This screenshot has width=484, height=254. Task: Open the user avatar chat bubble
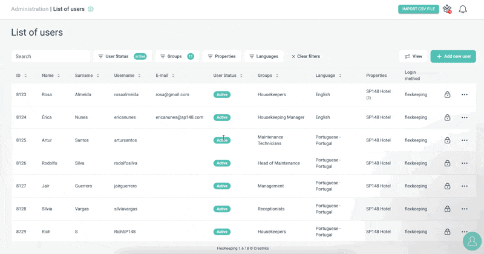click(472, 241)
